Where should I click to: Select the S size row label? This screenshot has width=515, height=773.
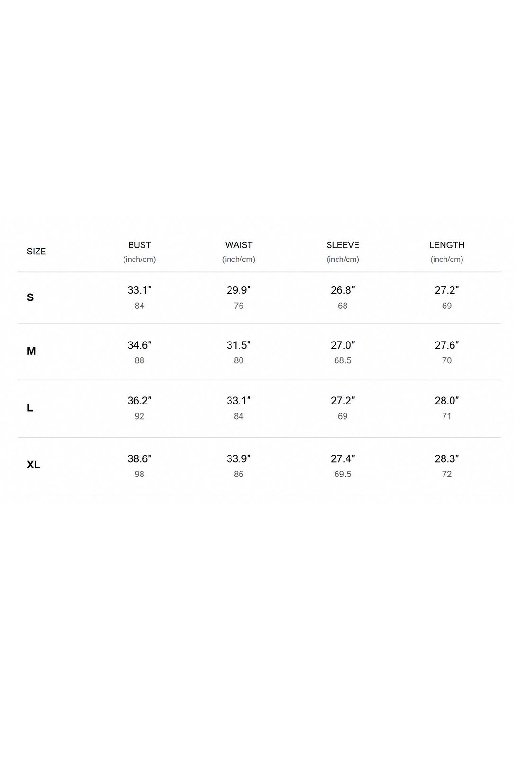(x=30, y=297)
